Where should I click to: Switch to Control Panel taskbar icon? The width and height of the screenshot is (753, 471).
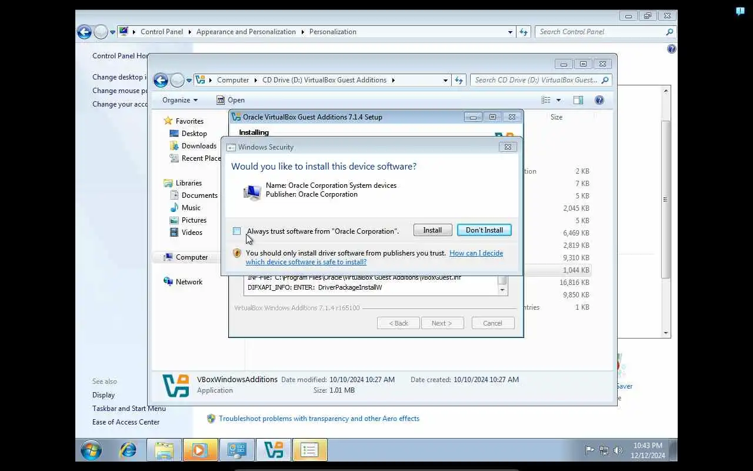pos(237,450)
